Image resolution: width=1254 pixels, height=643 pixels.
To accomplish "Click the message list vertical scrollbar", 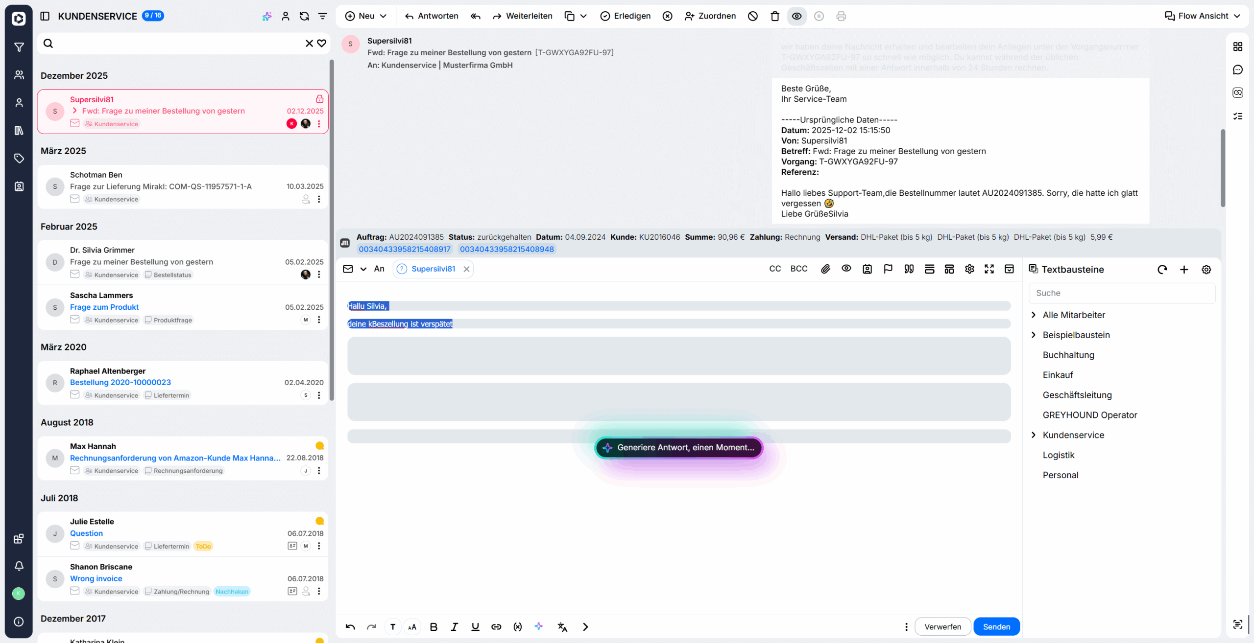I will [332, 230].
